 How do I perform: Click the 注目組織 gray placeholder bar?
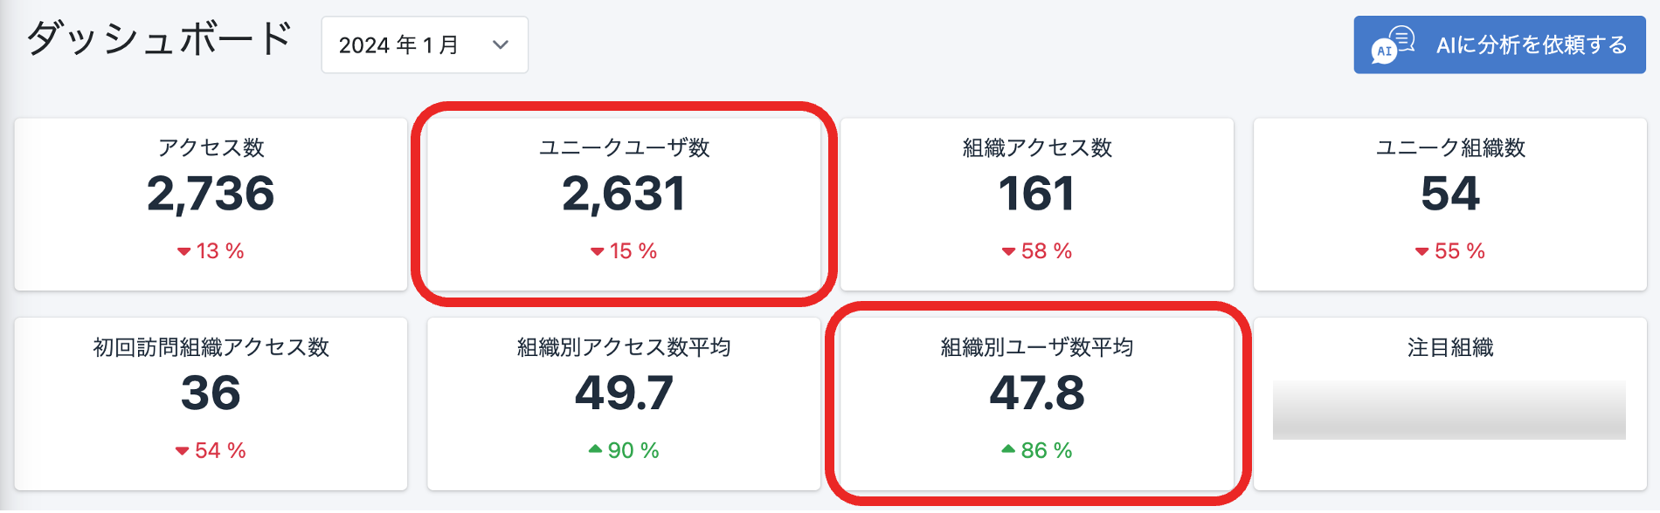click(1449, 410)
